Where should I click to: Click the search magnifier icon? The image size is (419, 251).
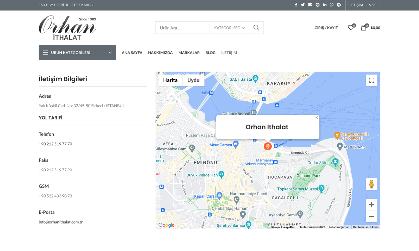(256, 28)
